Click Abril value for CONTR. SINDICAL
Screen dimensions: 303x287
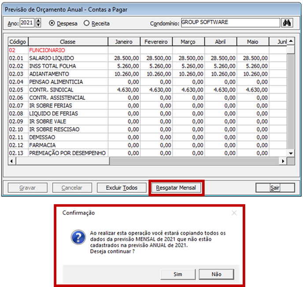(221, 90)
